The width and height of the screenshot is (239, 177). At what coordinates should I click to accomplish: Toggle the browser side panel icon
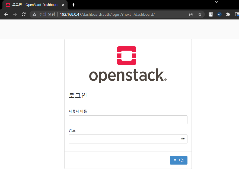point(237,14)
